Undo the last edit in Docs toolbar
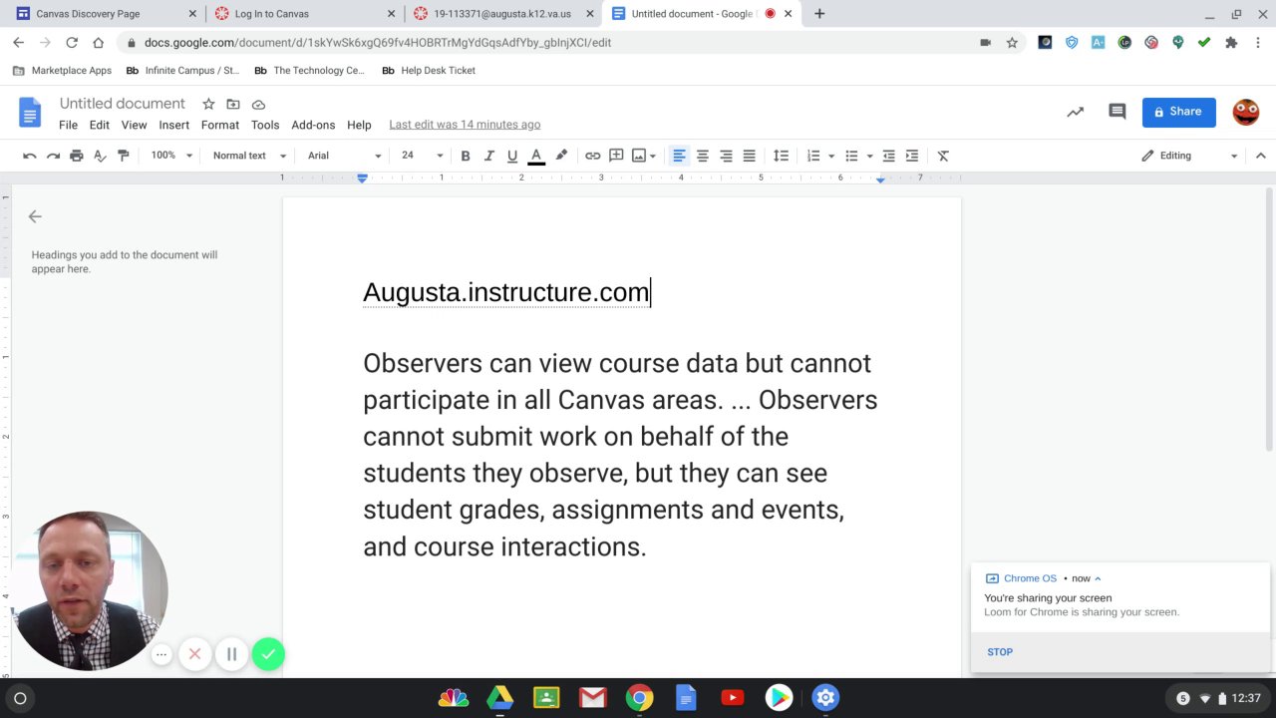The width and height of the screenshot is (1276, 718). (x=30, y=156)
